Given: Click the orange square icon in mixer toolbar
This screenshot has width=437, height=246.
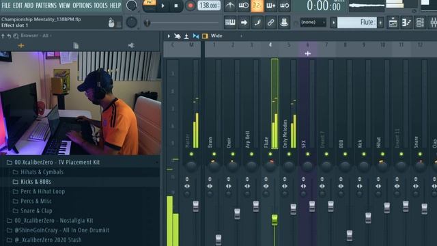Looking at the screenshot, I should [x=205, y=36].
